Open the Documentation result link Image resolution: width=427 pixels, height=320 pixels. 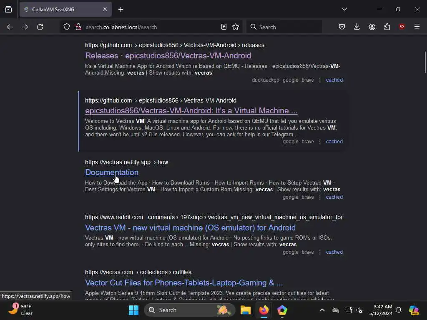[x=112, y=172]
